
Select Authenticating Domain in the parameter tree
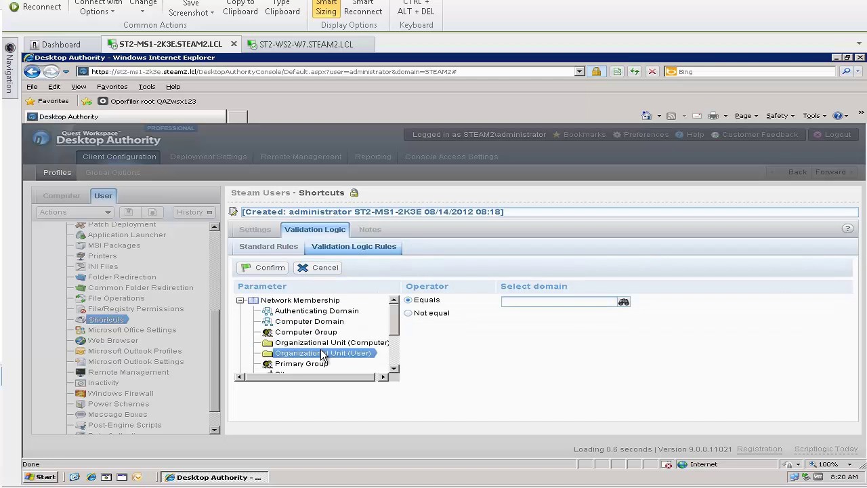click(x=316, y=311)
